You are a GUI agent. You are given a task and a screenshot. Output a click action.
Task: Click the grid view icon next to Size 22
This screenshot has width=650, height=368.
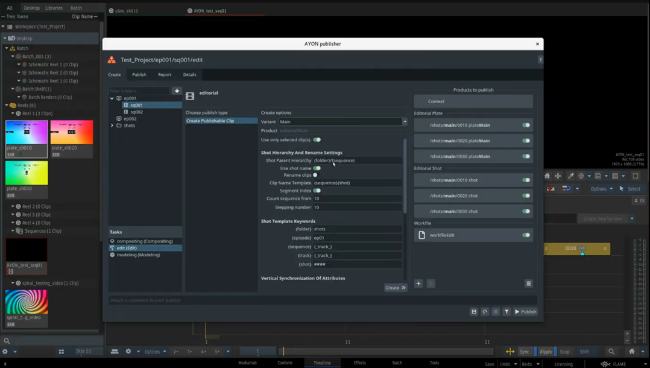click(x=62, y=351)
